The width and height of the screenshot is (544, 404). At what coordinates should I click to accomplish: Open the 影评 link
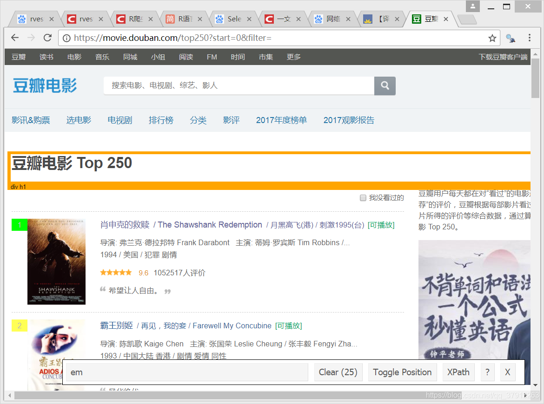232,120
